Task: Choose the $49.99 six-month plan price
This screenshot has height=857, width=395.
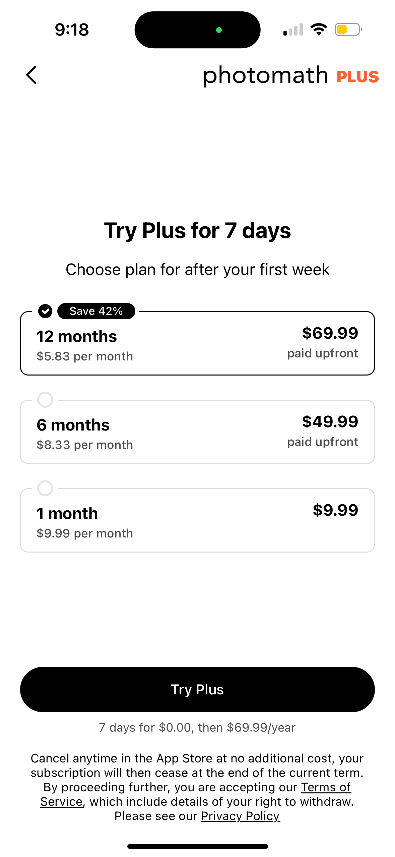Action: 330,421
